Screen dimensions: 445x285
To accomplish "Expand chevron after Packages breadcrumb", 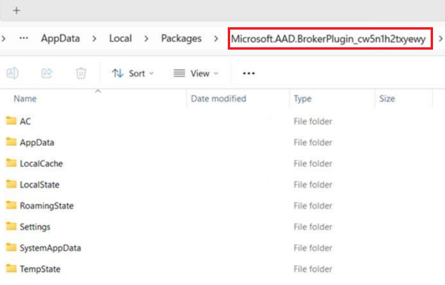I will (216, 39).
